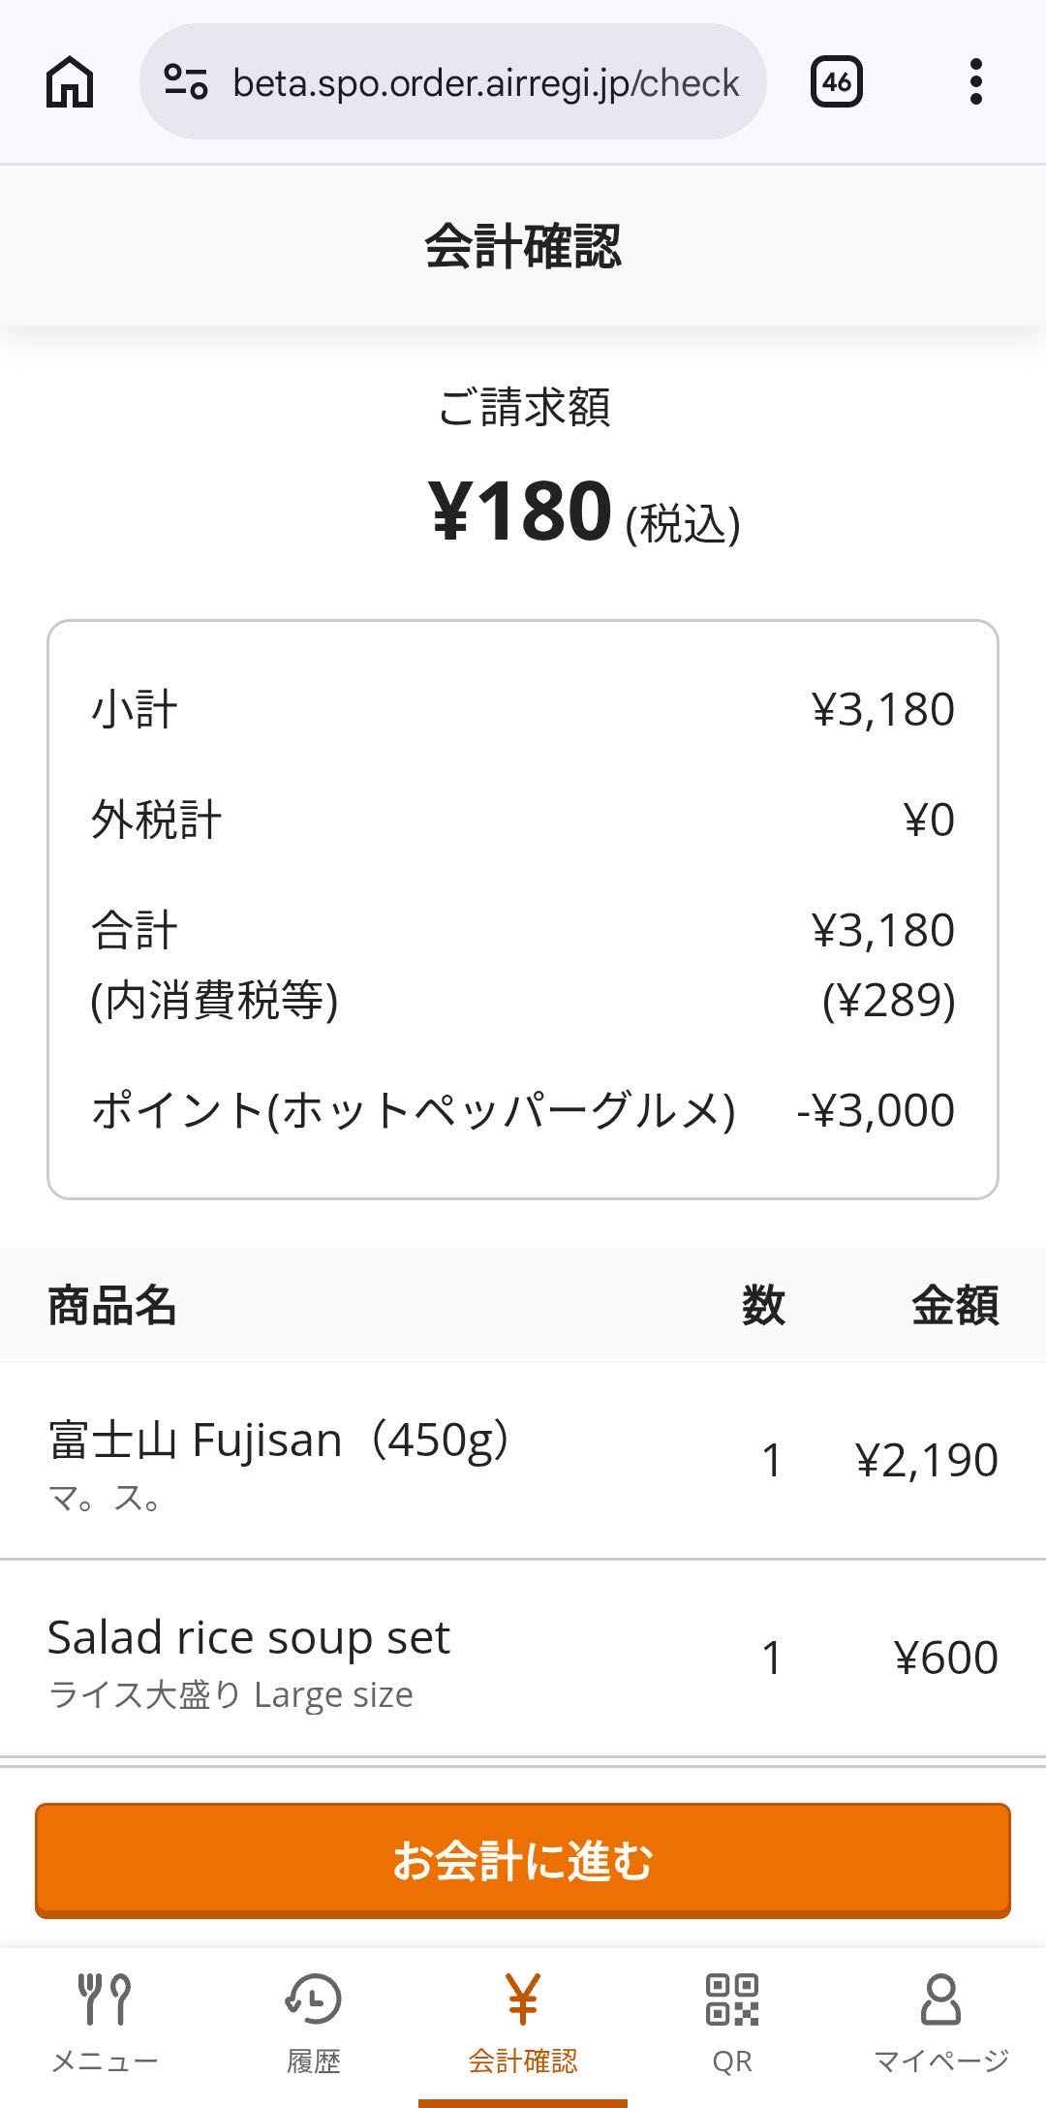The image size is (1046, 2108).
Task: Open the browser three-dot menu
Action: (x=975, y=82)
